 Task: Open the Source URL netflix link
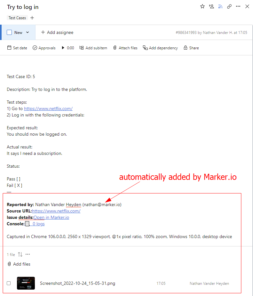pyautogui.click(x=56, y=211)
